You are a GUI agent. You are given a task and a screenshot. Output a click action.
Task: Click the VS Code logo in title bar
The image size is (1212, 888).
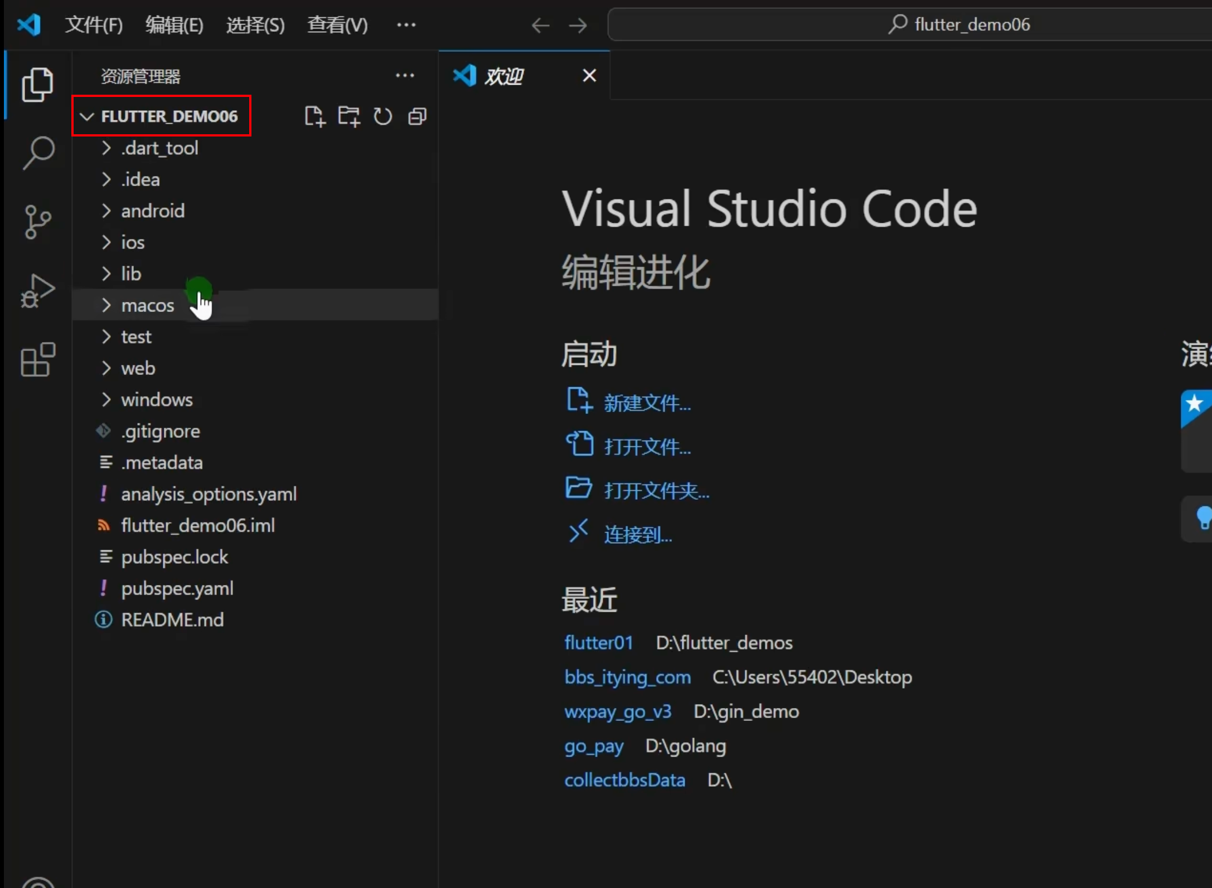point(29,25)
